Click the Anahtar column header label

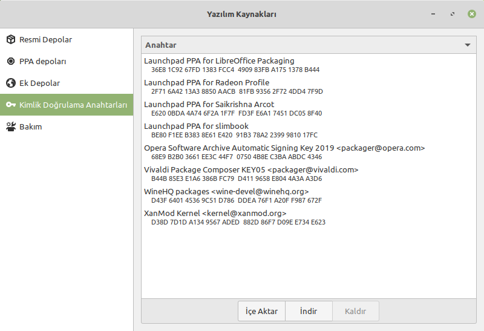coord(161,45)
